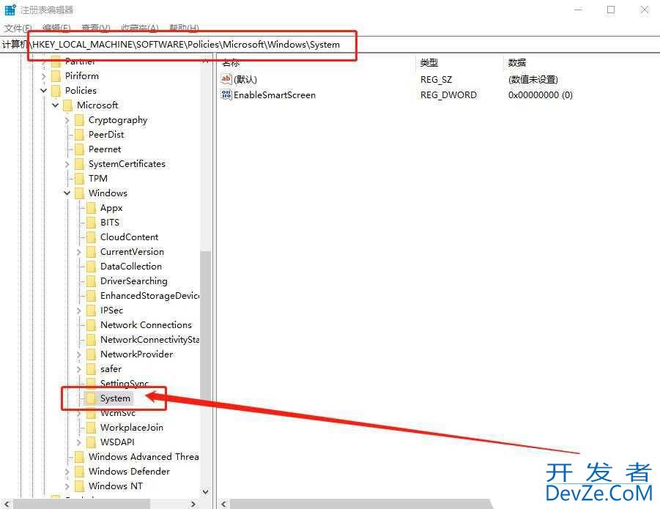This screenshot has height=509, width=660.
Task: Expand the Windows NT key
Action: [67, 486]
